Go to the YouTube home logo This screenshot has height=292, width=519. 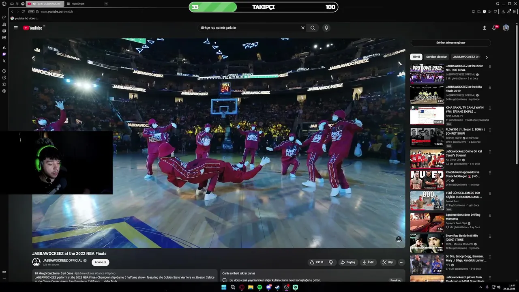coord(33,28)
